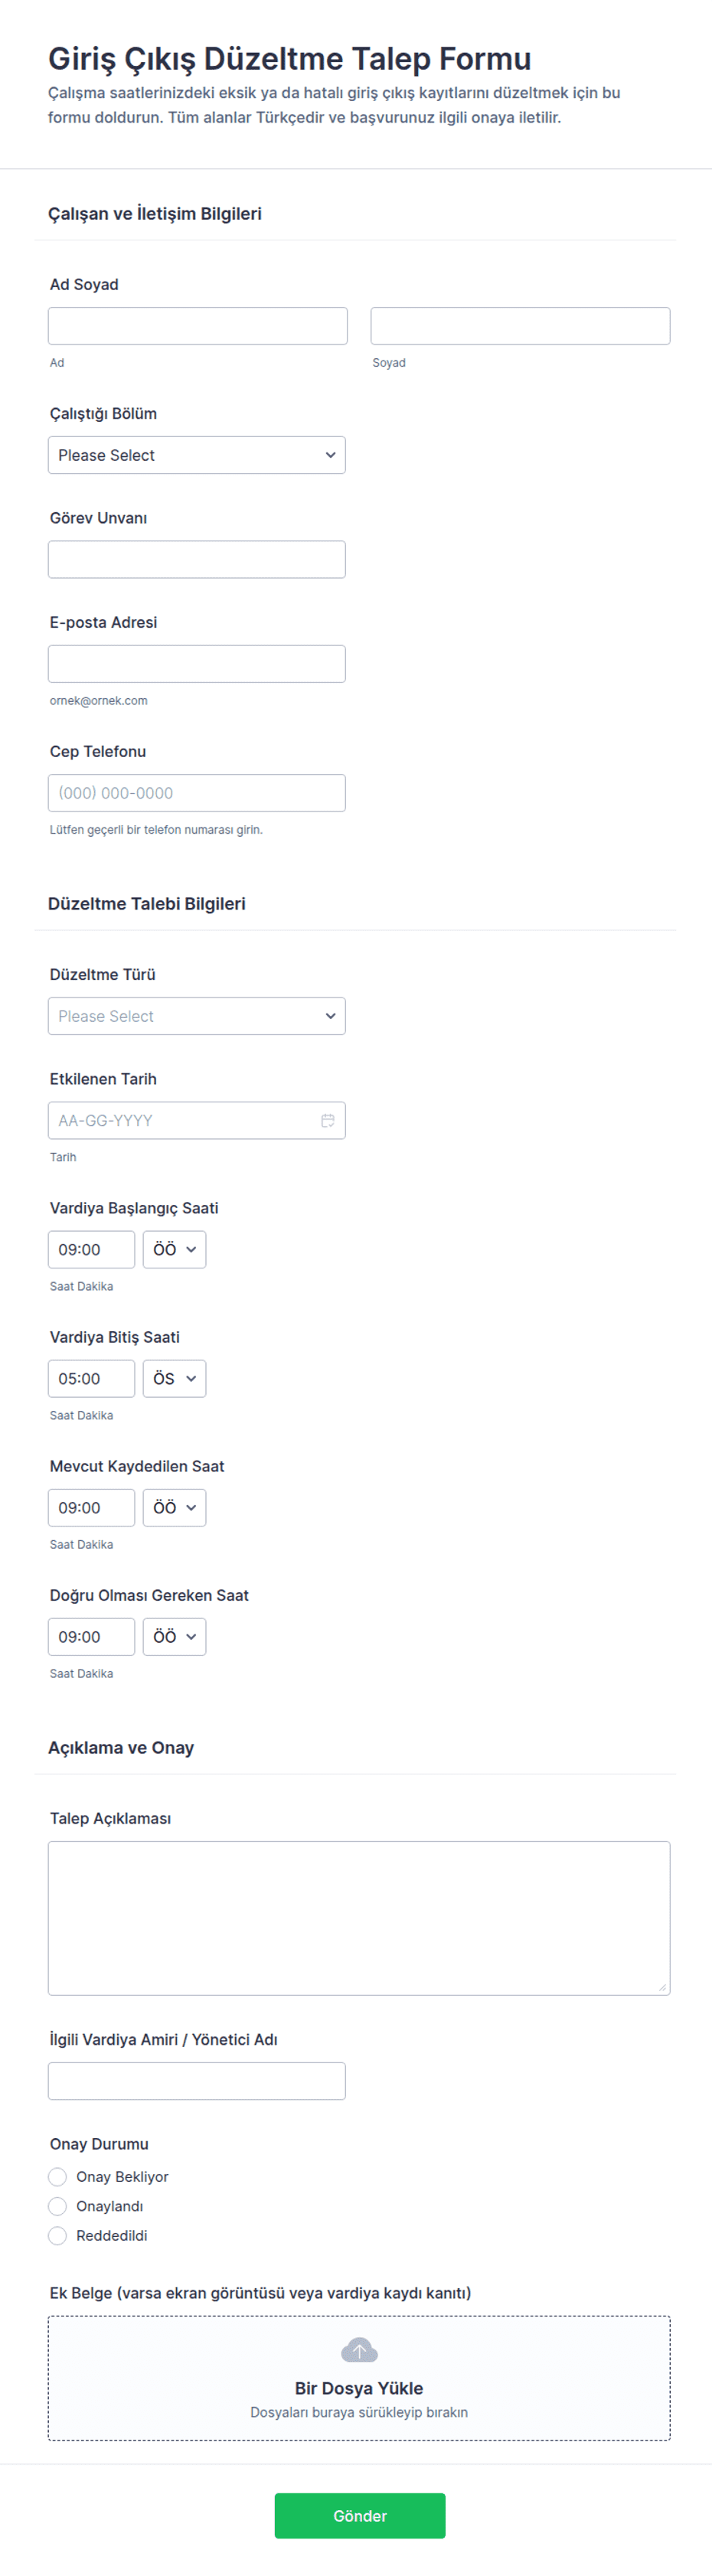
Task: Open the calendar icon in Etkilenen Tarih
Action: click(327, 1120)
